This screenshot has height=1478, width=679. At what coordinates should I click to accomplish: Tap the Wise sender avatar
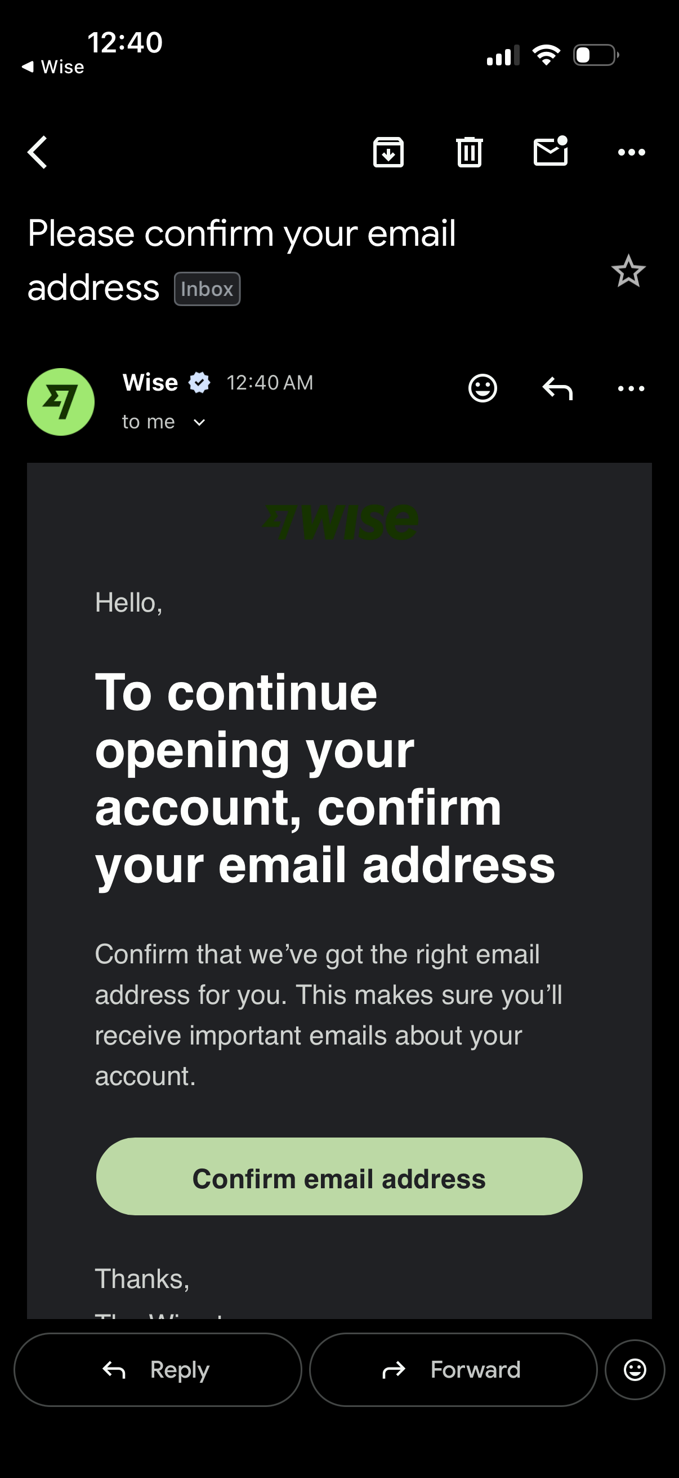coord(61,401)
